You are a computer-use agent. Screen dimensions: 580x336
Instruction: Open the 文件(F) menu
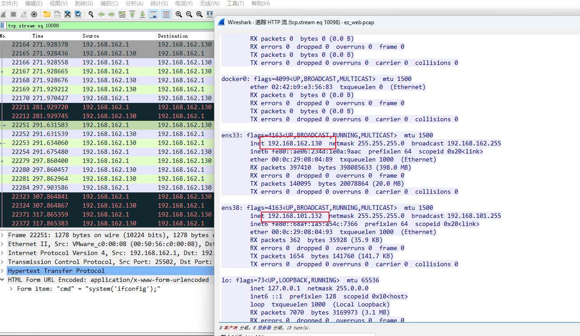click(x=9, y=4)
